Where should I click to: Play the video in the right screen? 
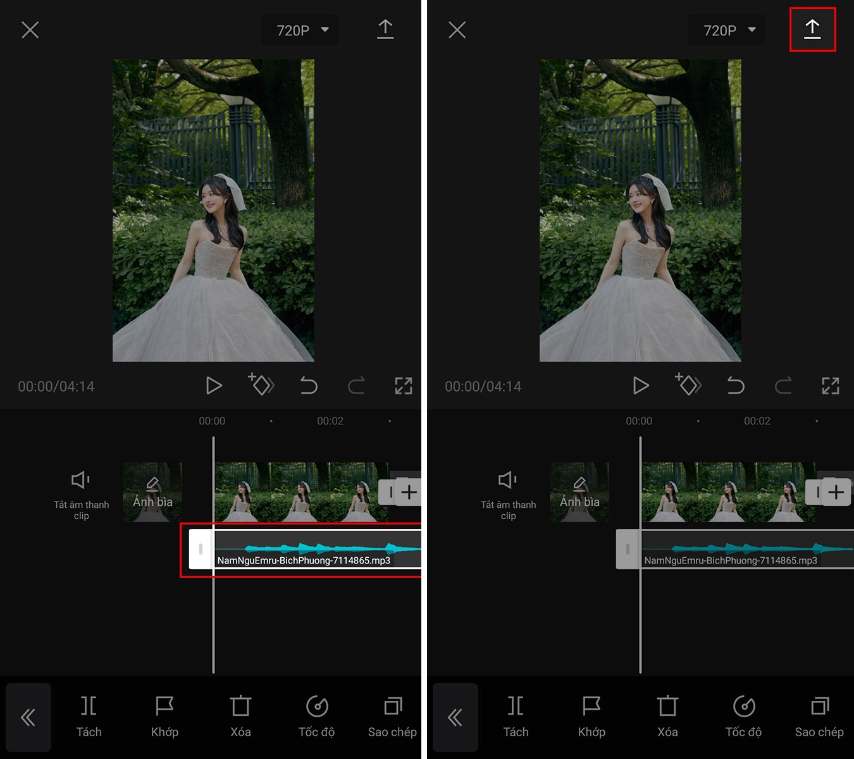[641, 385]
